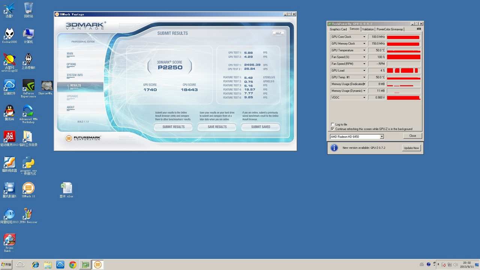Open the foobar2000 desktop shortcut
The image size is (480, 270).
pos(9,36)
